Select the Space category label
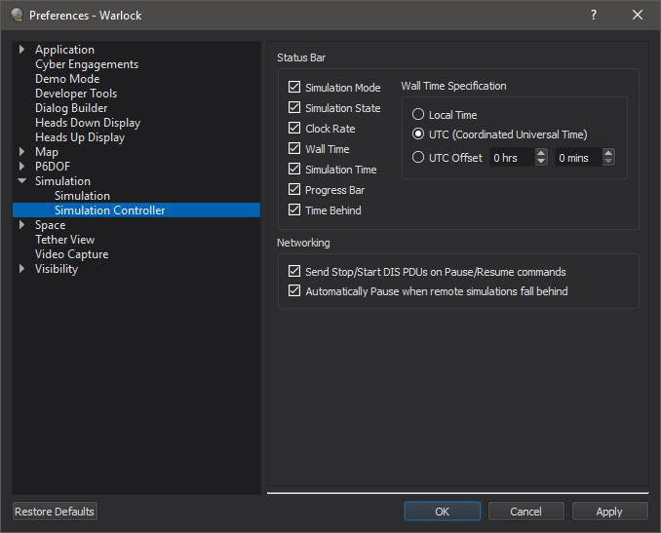Viewport: 661px width, 533px height. tap(50, 225)
